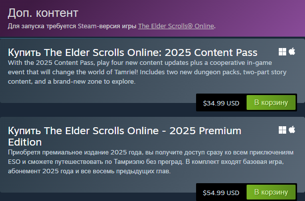The width and height of the screenshot is (305, 201).
Task: Click the English Content Pass description text
Action: click(147, 72)
